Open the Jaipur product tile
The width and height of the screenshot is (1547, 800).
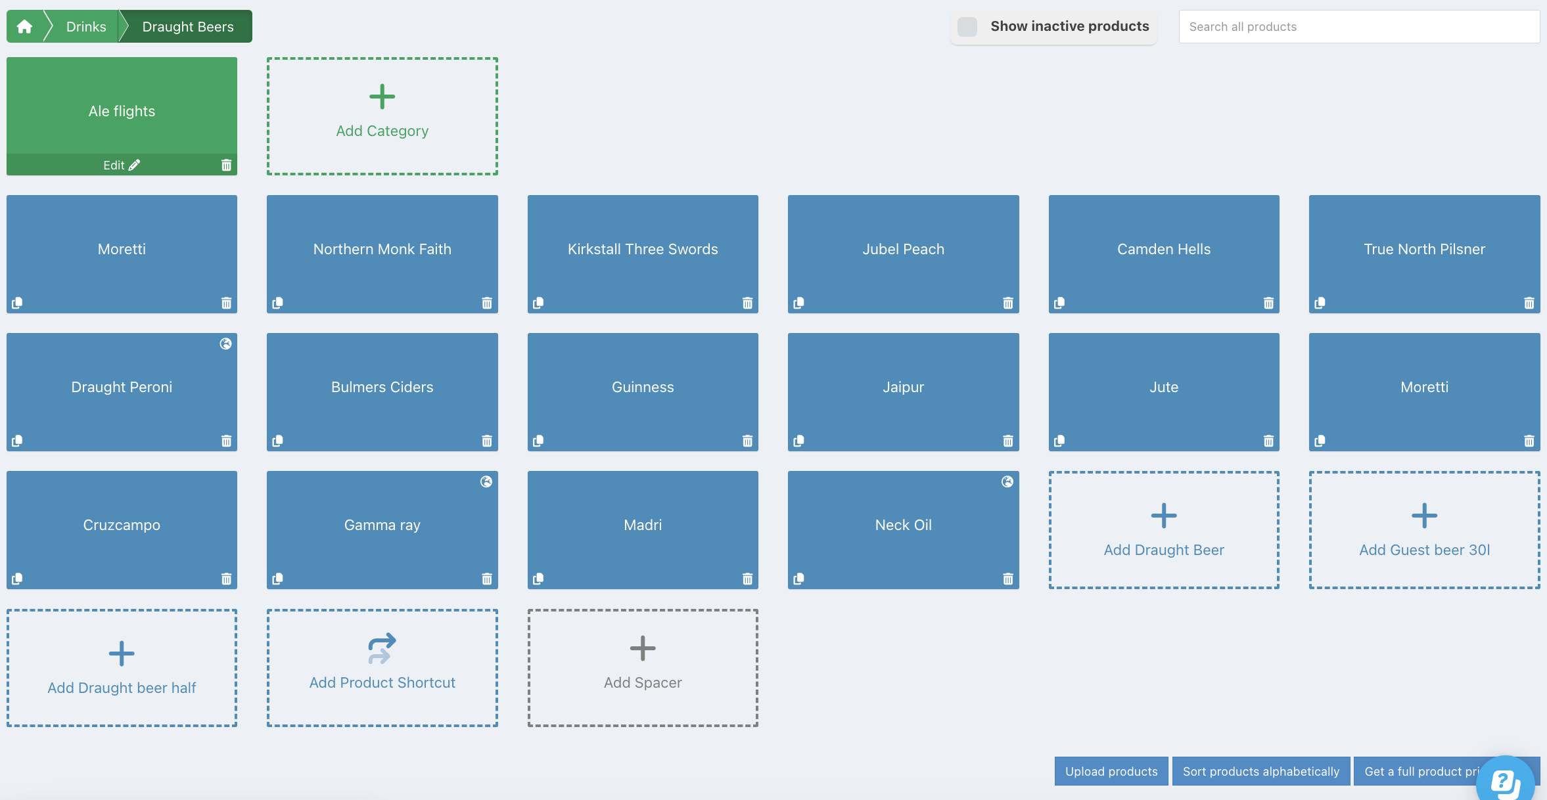(x=903, y=387)
